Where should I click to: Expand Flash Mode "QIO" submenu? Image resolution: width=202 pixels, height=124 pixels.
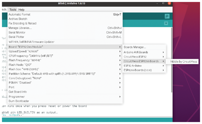click(65, 65)
